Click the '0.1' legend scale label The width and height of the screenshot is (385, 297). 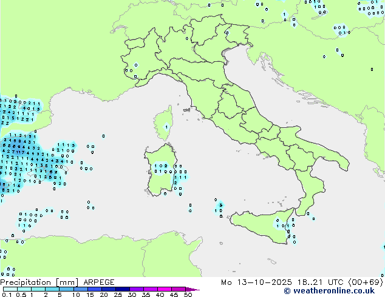pos(7,295)
